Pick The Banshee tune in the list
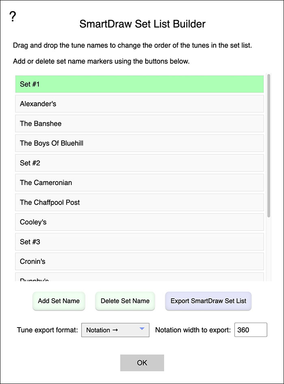This screenshot has height=384, width=284. coord(140,123)
